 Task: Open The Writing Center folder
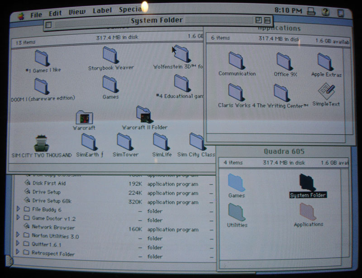[x=281, y=93]
